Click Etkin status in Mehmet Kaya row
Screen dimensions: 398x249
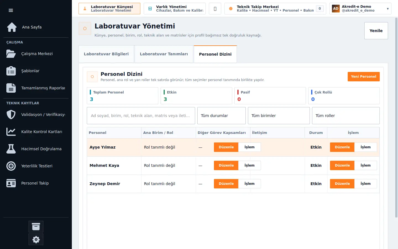(316, 165)
